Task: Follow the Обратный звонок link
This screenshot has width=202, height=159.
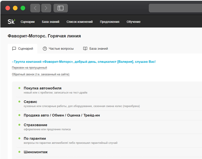Action: pos(41,74)
